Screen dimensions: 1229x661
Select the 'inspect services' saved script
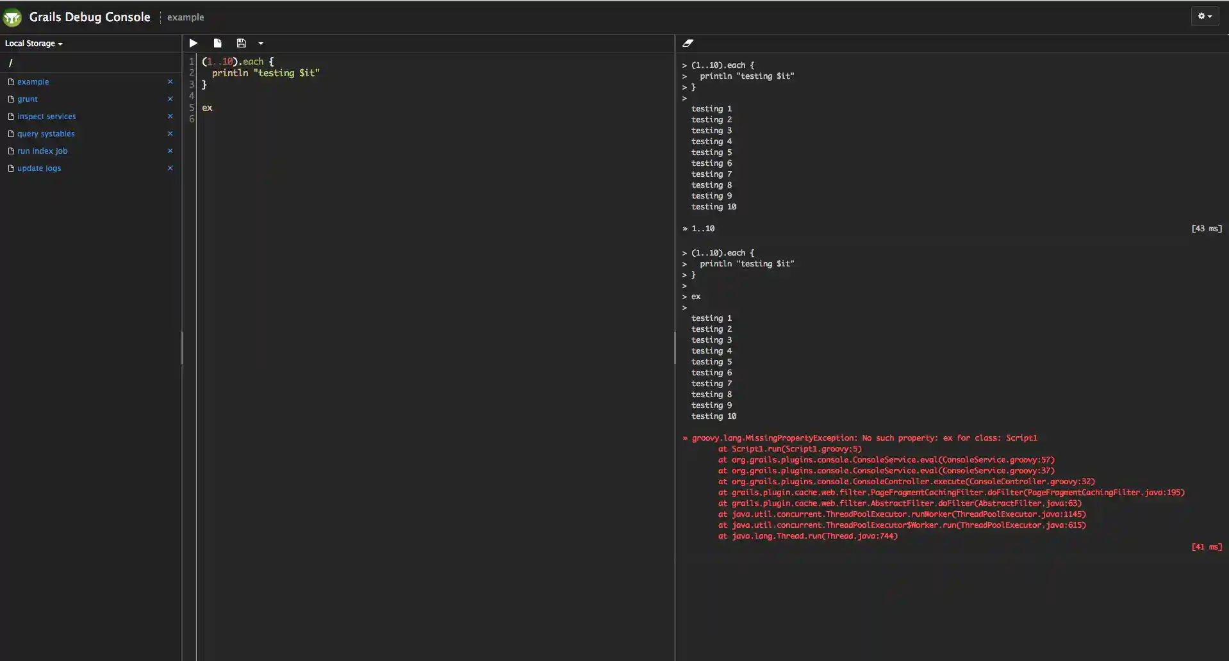click(47, 116)
